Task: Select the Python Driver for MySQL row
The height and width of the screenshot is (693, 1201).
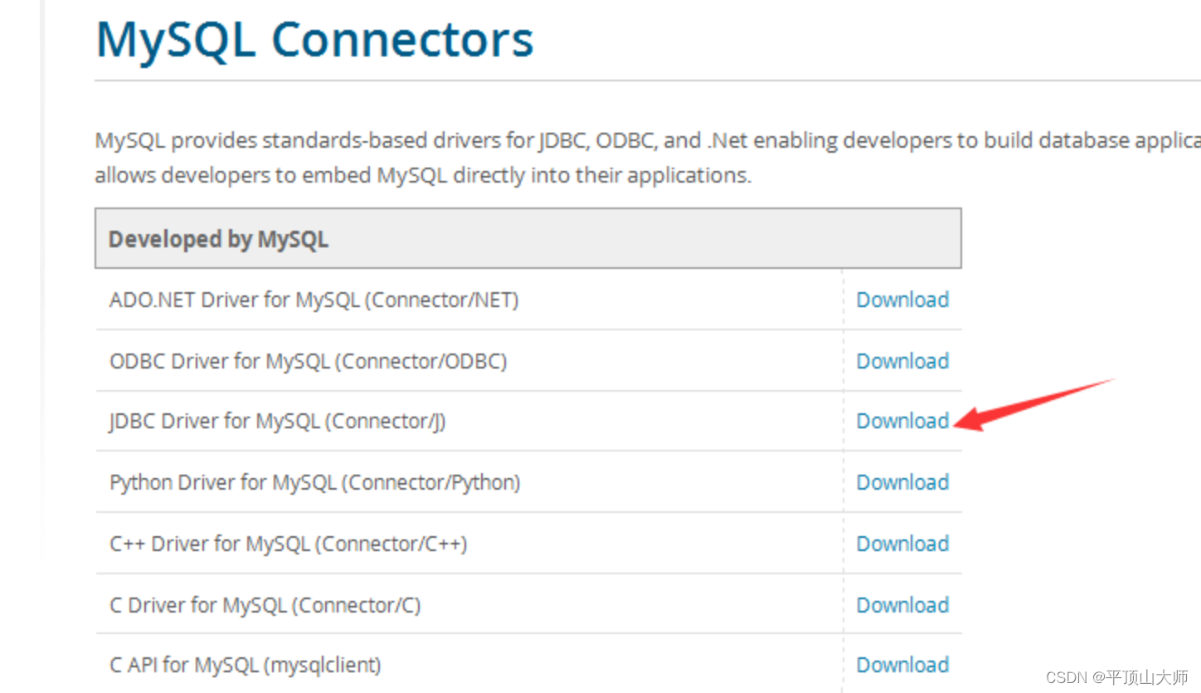Action: 315,482
